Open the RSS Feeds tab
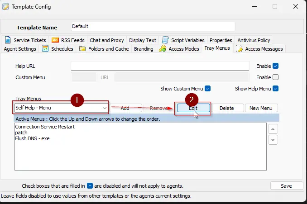The height and width of the screenshot is (204, 307). click(68, 40)
